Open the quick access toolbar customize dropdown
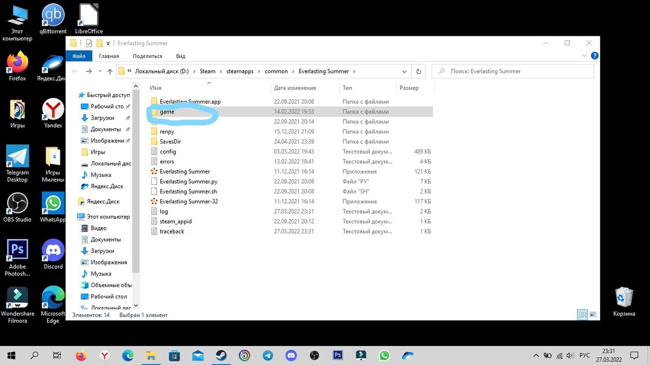 point(108,44)
